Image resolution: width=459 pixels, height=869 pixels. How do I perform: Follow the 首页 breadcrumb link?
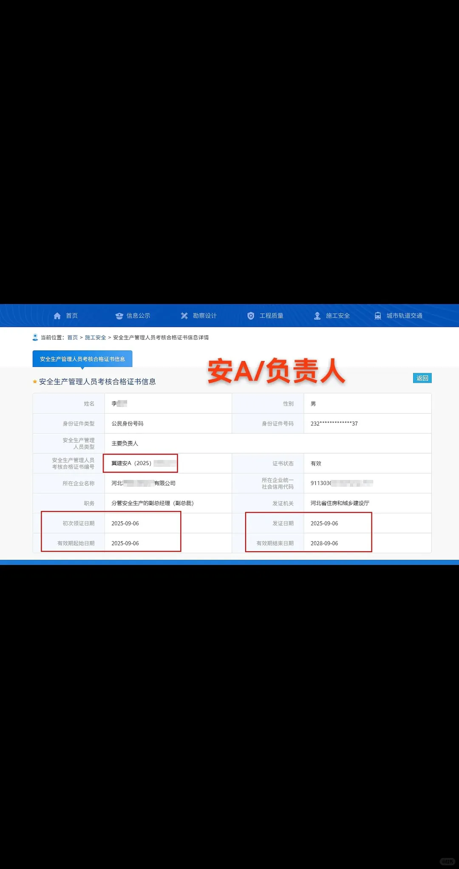pyautogui.click(x=73, y=338)
